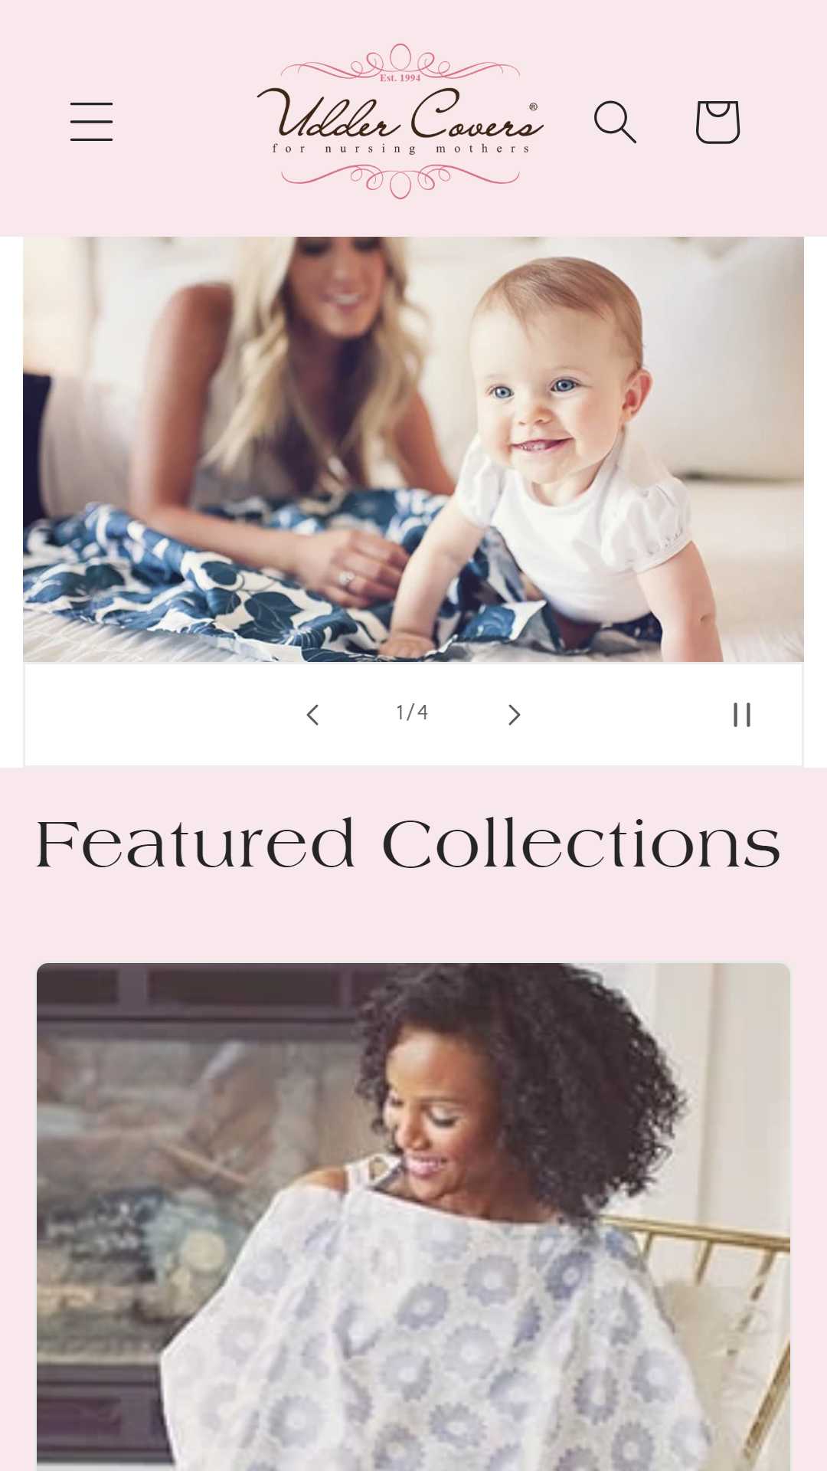827x1471 pixels.
Task: Click the Est. 1994 logo text
Action: [x=400, y=77]
